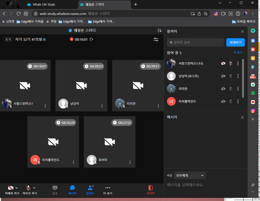Open the tab search chevron
Viewport: 260px width, 201px height.
point(220,3)
